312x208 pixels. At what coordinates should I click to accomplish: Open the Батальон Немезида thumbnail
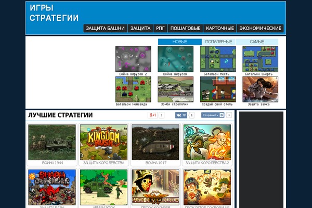point(133,89)
